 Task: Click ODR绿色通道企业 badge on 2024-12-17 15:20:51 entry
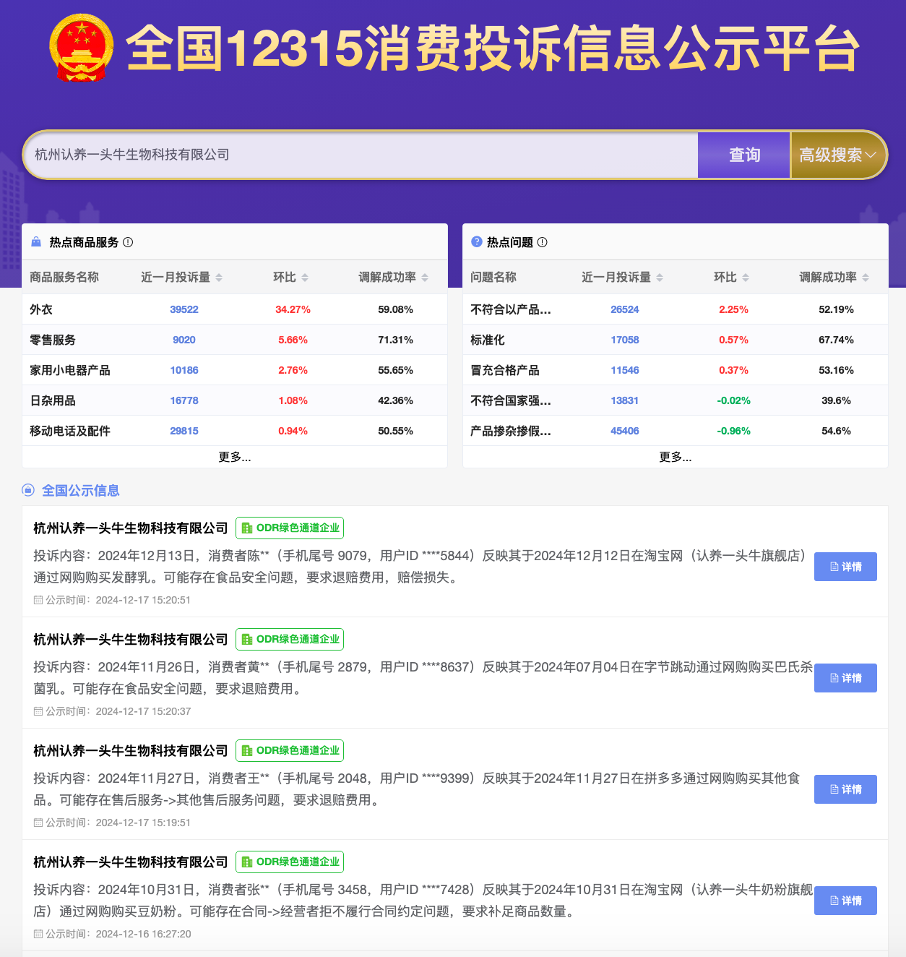pos(290,528)
